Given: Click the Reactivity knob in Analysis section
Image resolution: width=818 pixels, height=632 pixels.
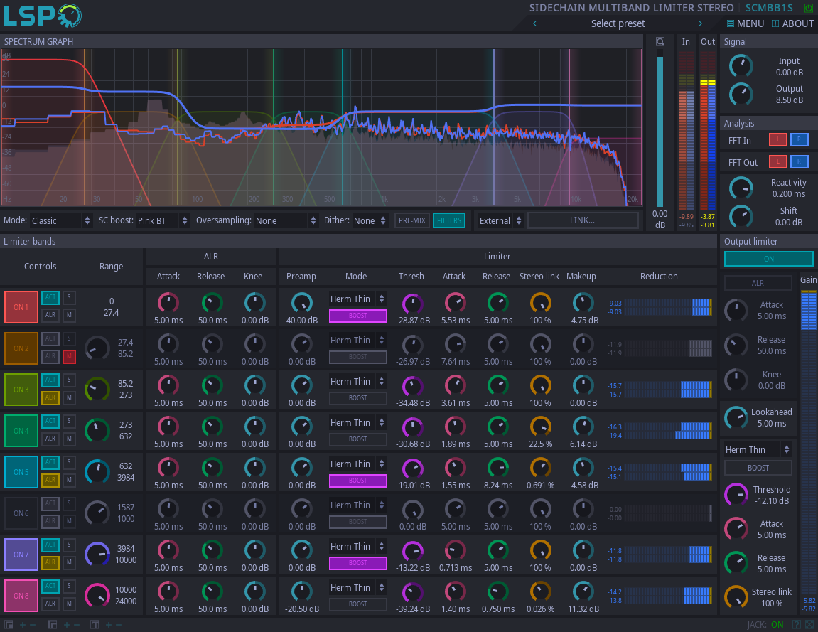Looking at the screenshot, I should pyautogui.click(x=741, y=188).
